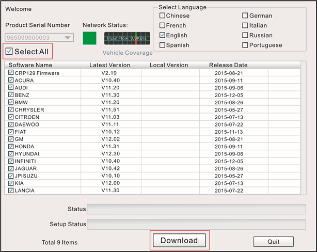Select GM version V12.02 cell
The image size is (317, 252).
[x=110, y=139]
